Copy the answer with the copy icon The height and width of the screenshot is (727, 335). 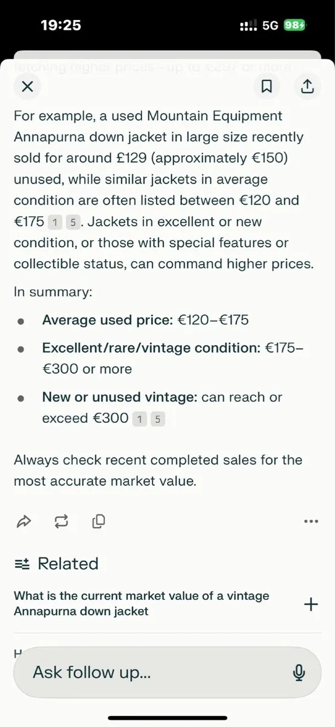pyautogui.click(x=99, y=520)
